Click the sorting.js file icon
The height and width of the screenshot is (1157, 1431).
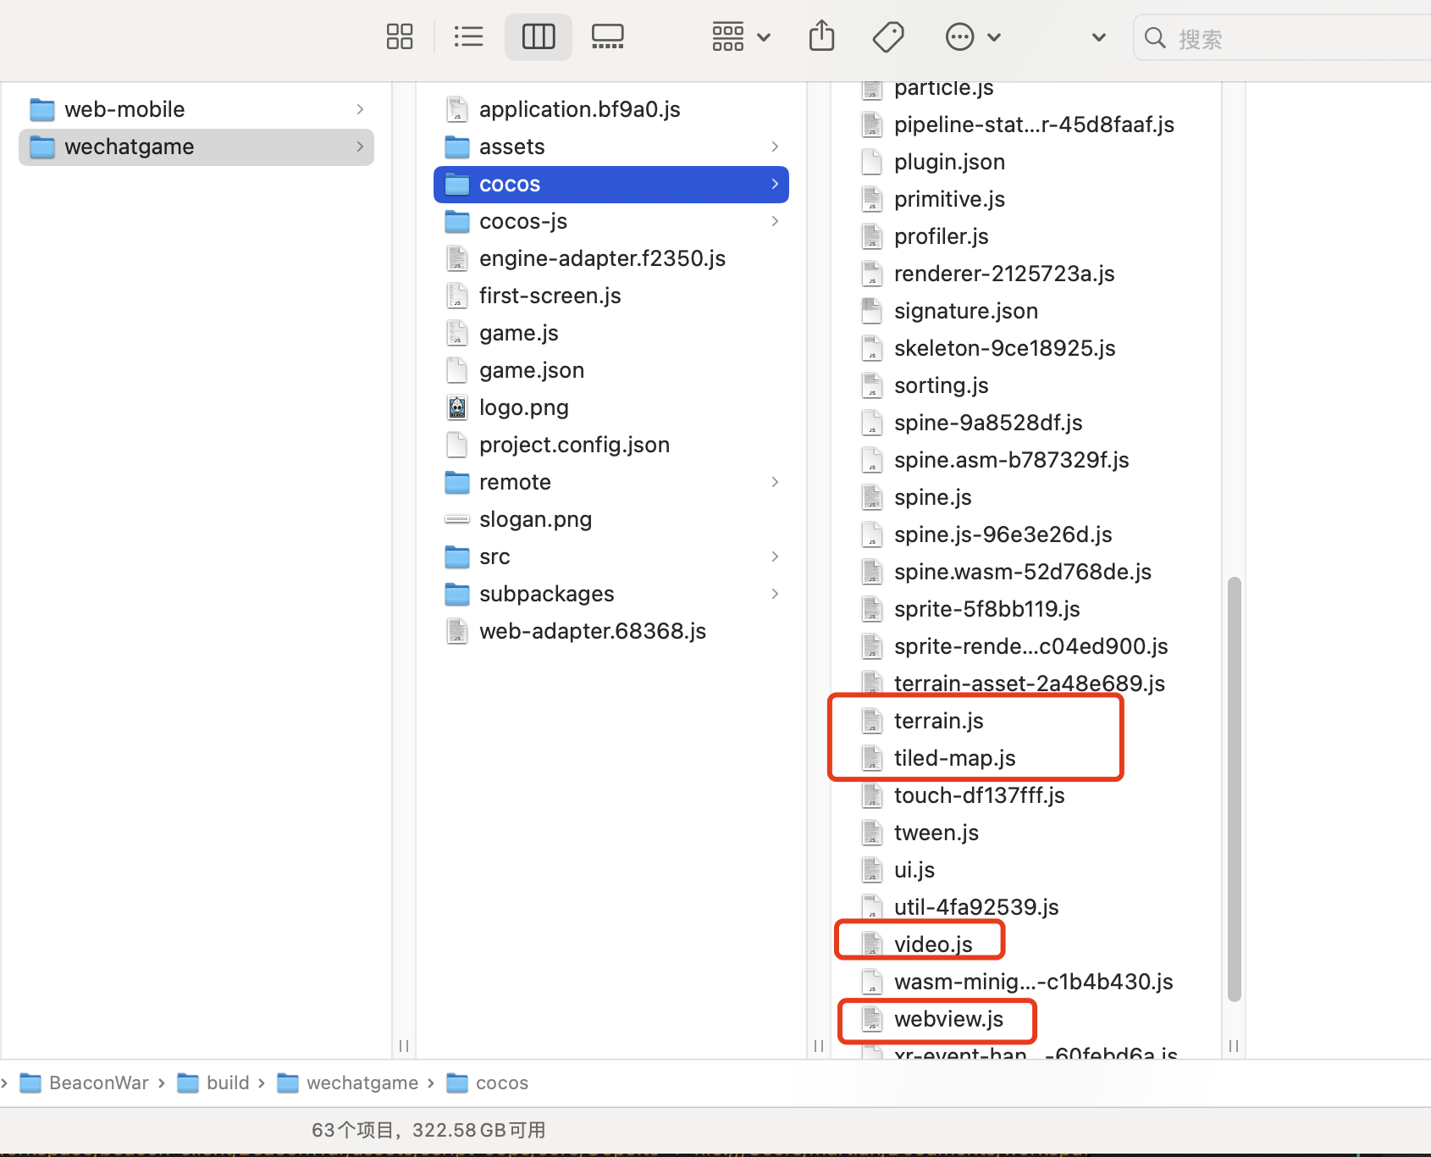(872, 385)
